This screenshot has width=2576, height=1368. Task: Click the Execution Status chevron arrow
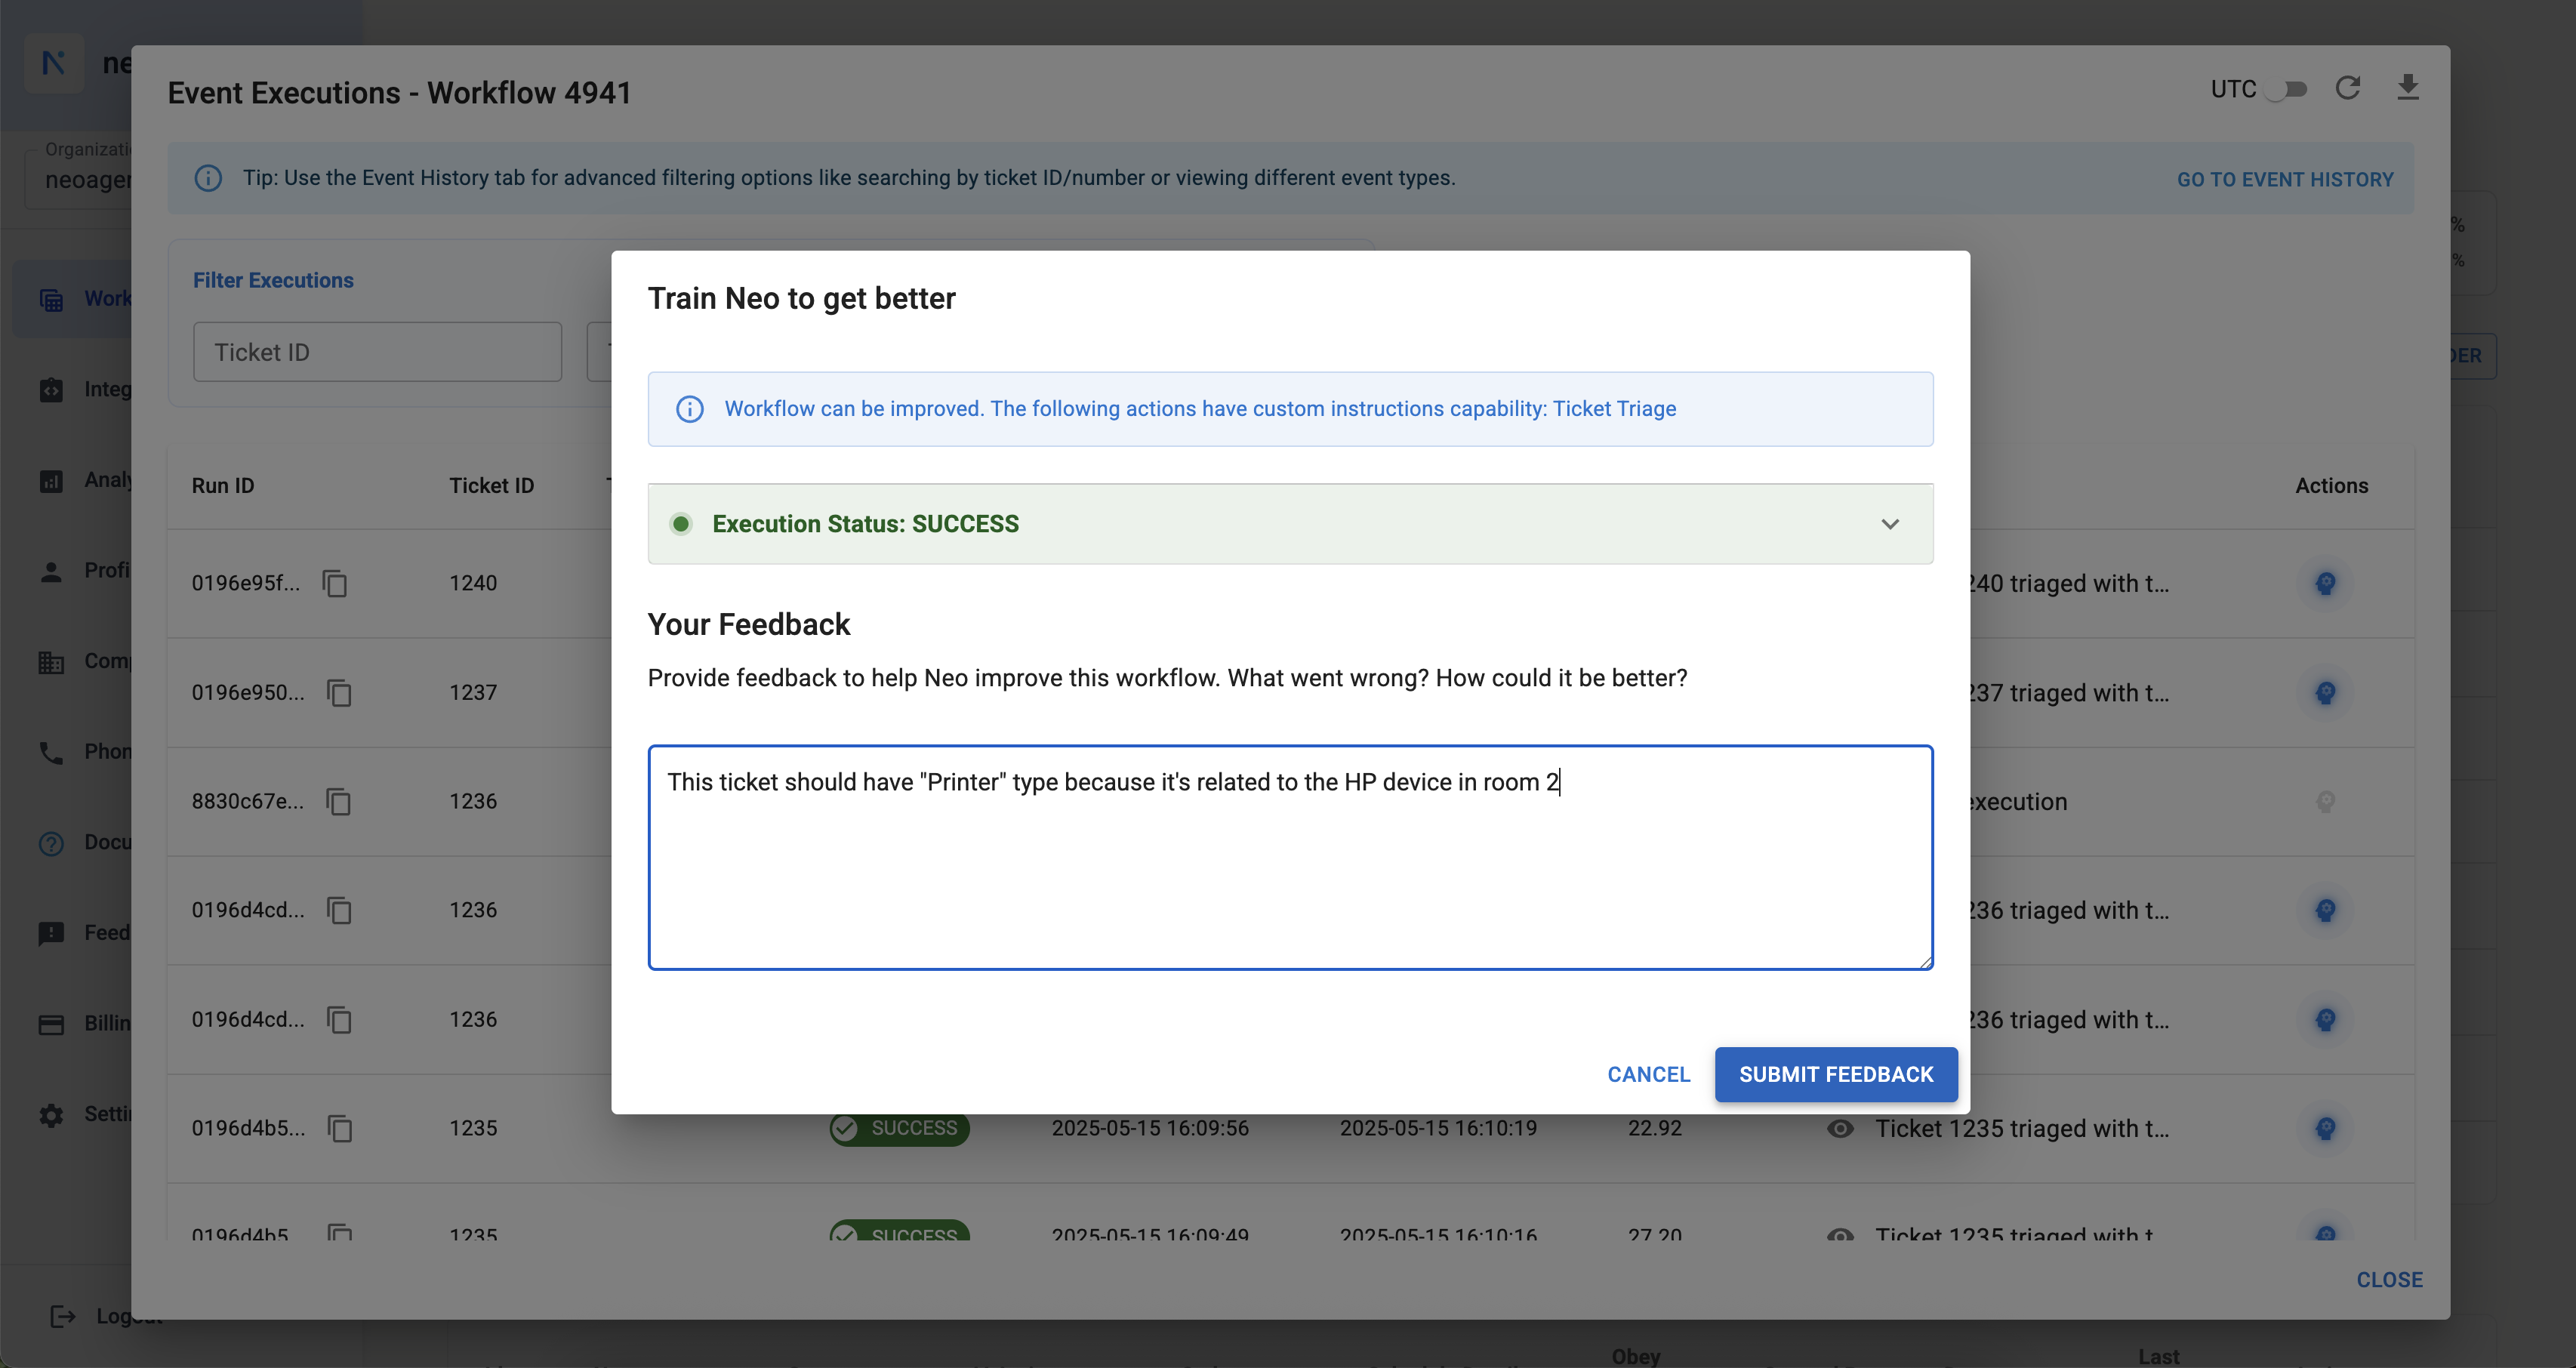[1889, 524]
